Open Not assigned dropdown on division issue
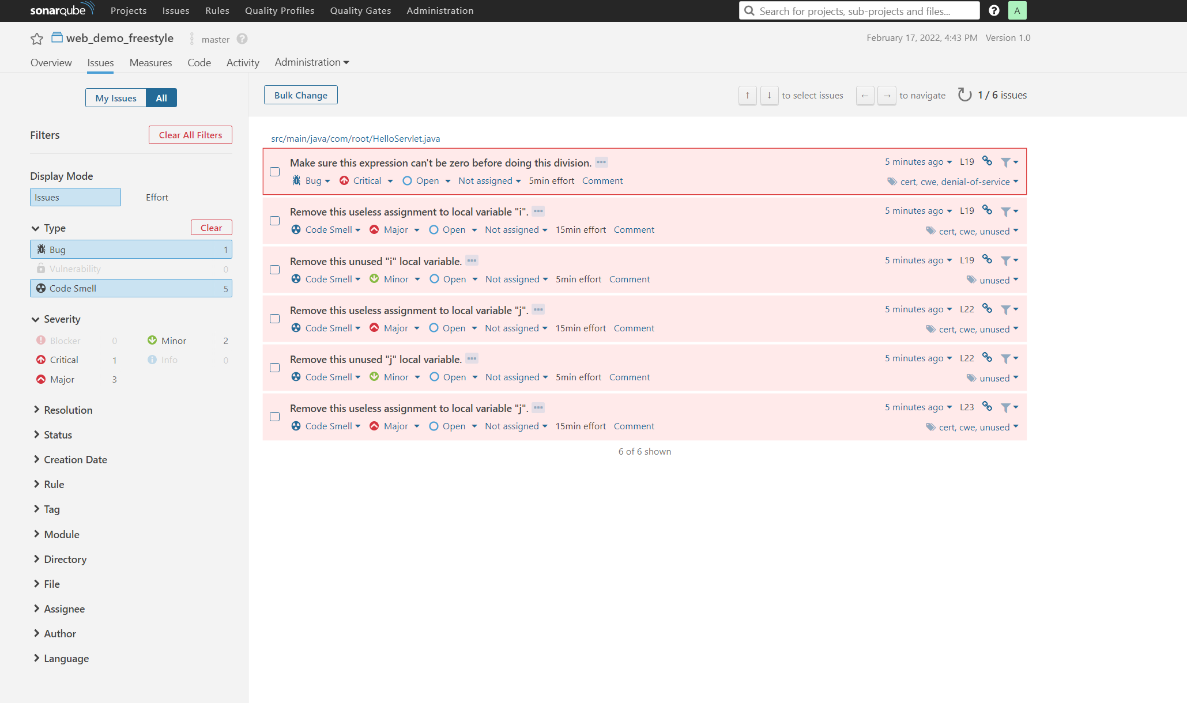Viewport: 1187px width, 703px height. pyautogui.click(x=489, y=180)
